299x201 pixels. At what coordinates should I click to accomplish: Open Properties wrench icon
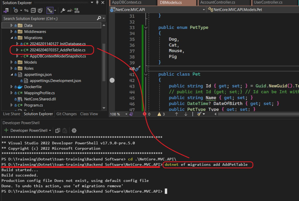(x=63, y=11)
